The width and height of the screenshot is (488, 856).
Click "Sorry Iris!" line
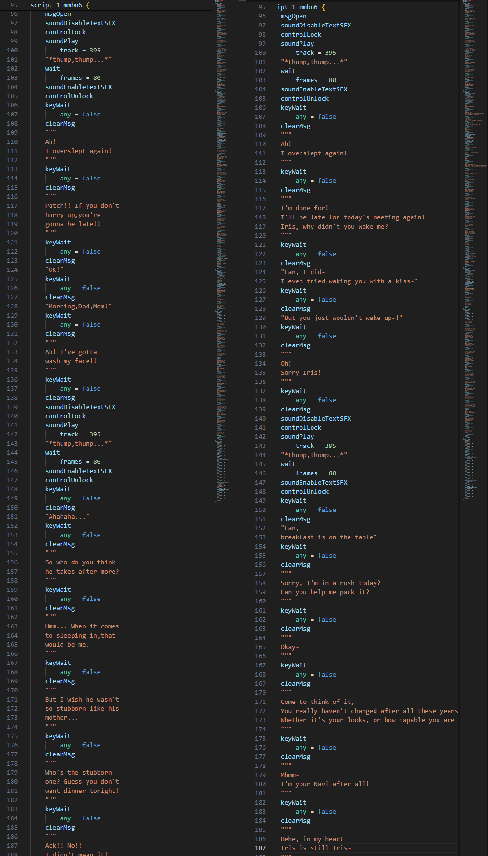click(301, 373)
